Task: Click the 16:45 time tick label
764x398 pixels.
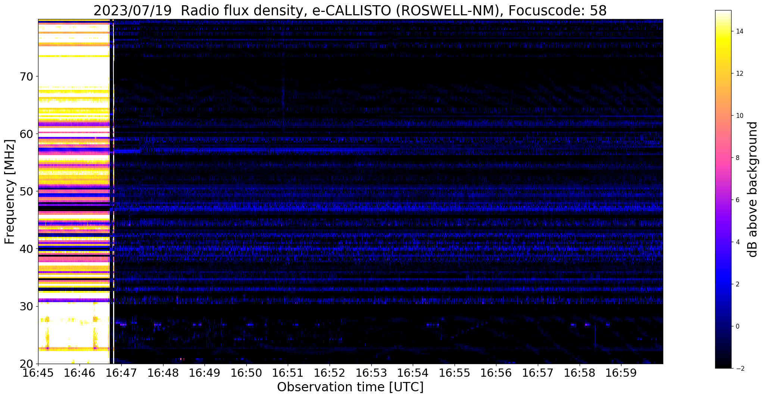Action: point(38,373)
